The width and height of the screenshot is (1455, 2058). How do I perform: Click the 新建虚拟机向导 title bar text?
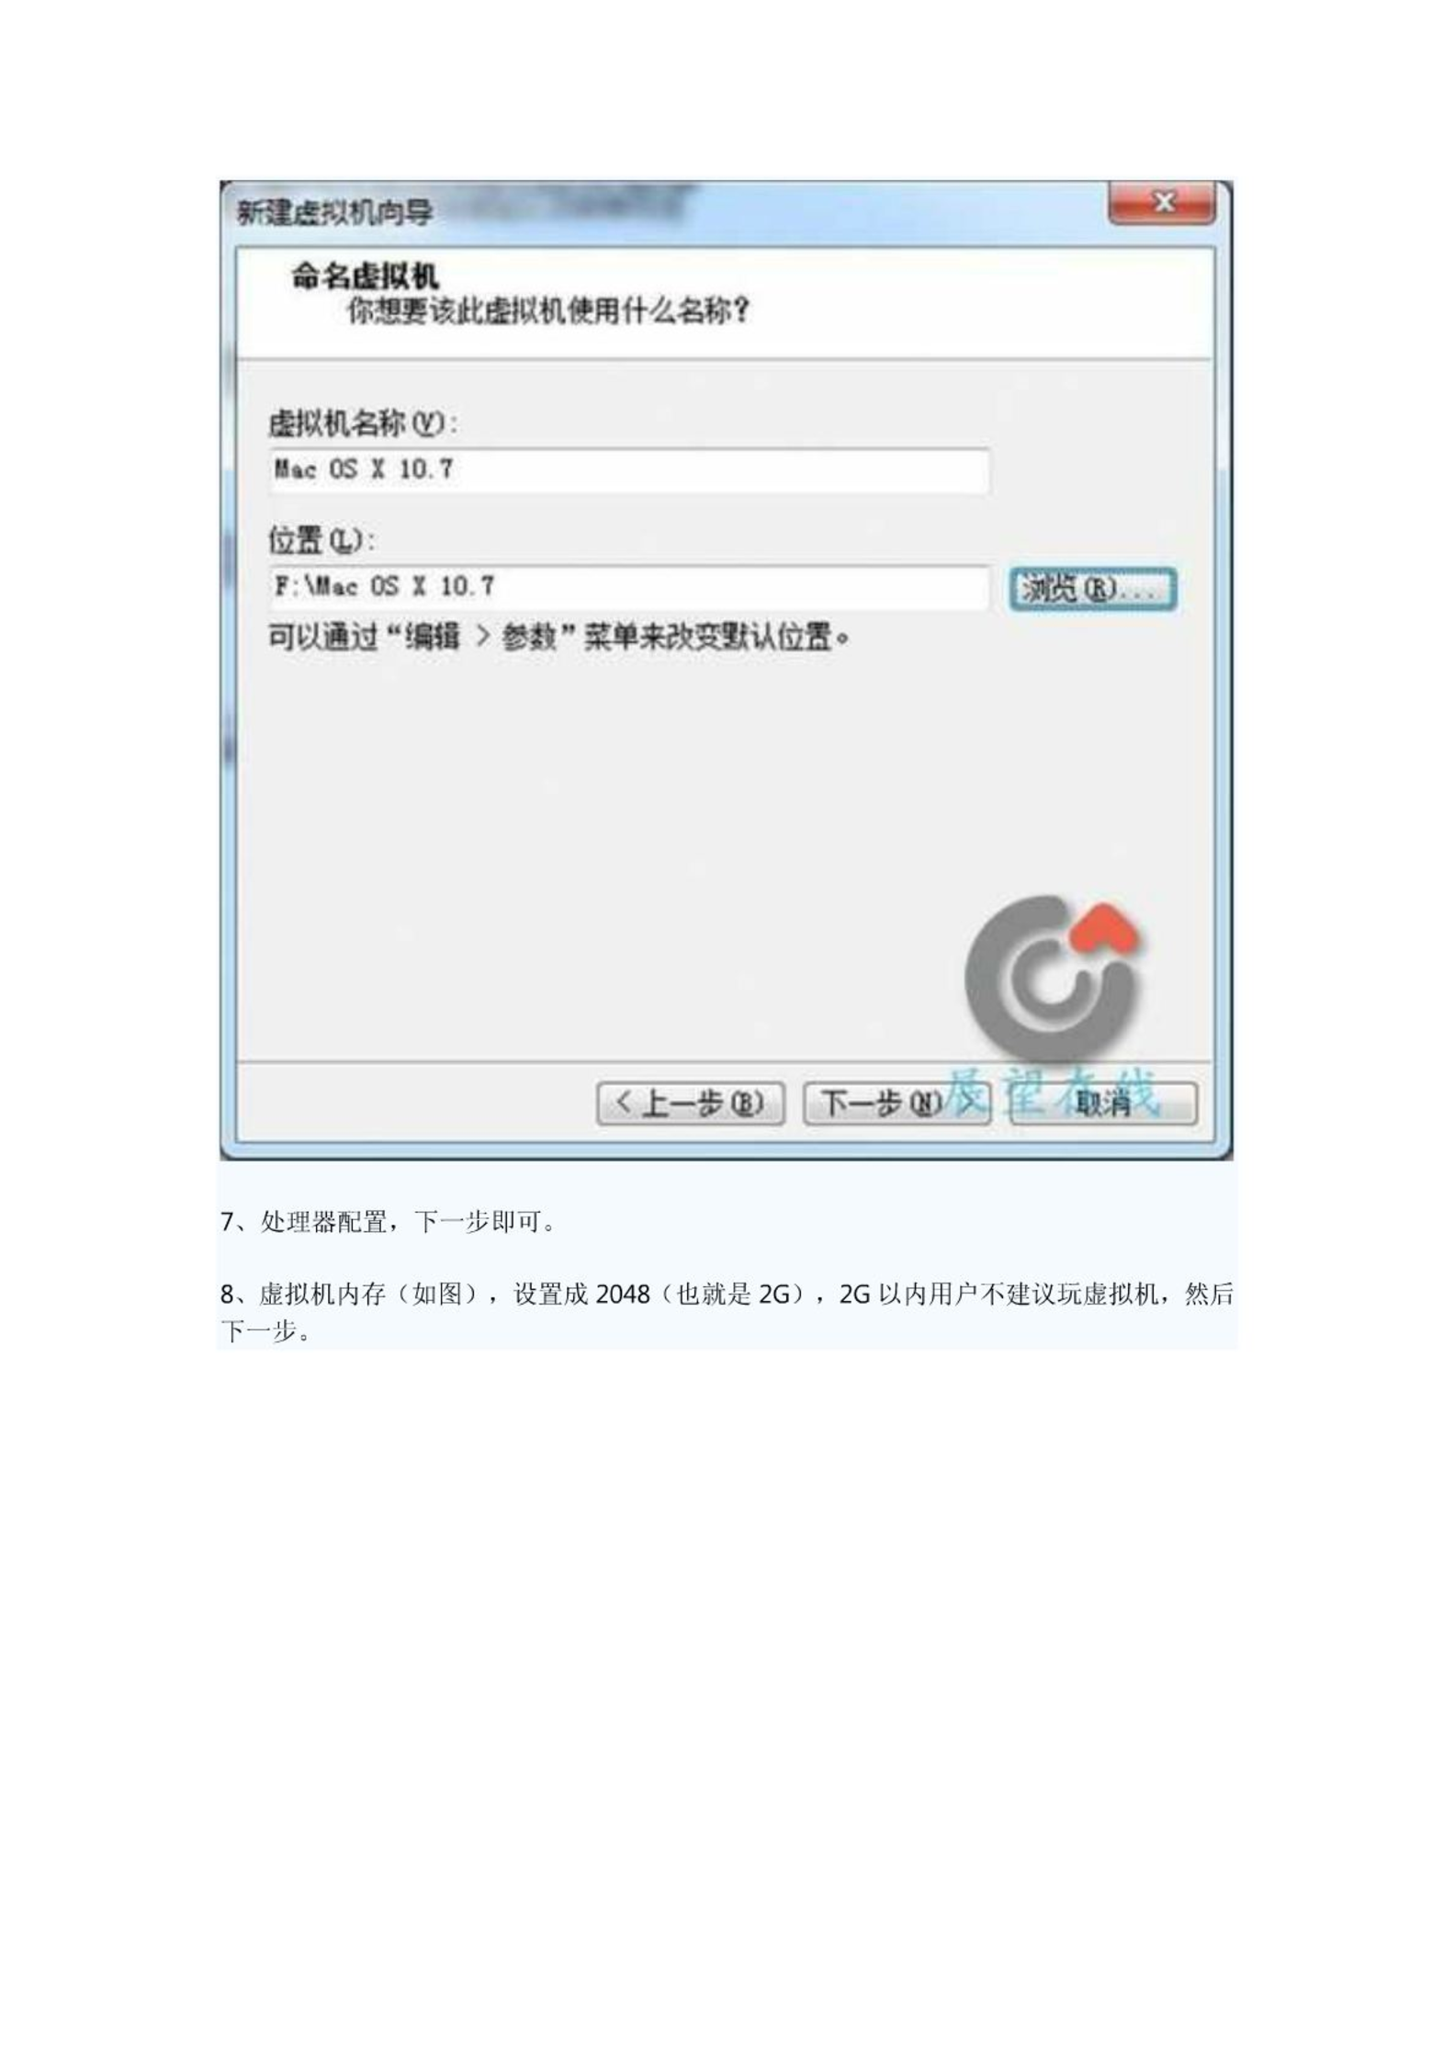click(x=334, y=212)
